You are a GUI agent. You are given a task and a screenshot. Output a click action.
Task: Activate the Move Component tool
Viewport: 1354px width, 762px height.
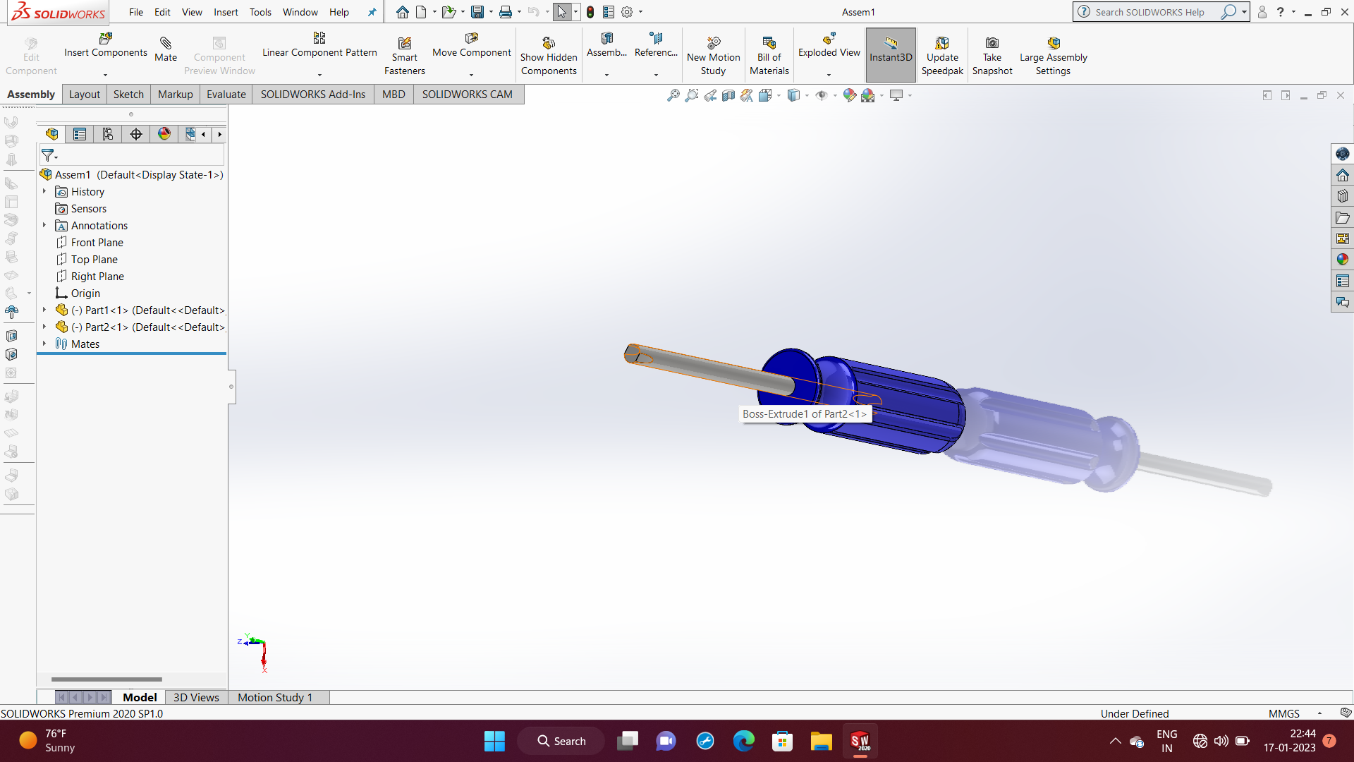coord(472,45)
